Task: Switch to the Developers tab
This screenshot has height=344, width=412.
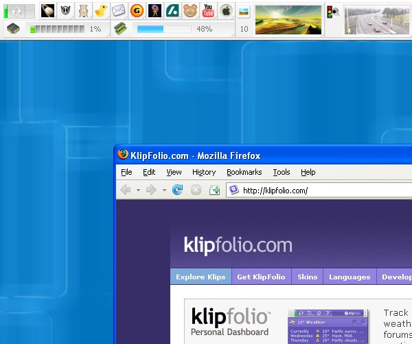Action: [x=395, y=277]
